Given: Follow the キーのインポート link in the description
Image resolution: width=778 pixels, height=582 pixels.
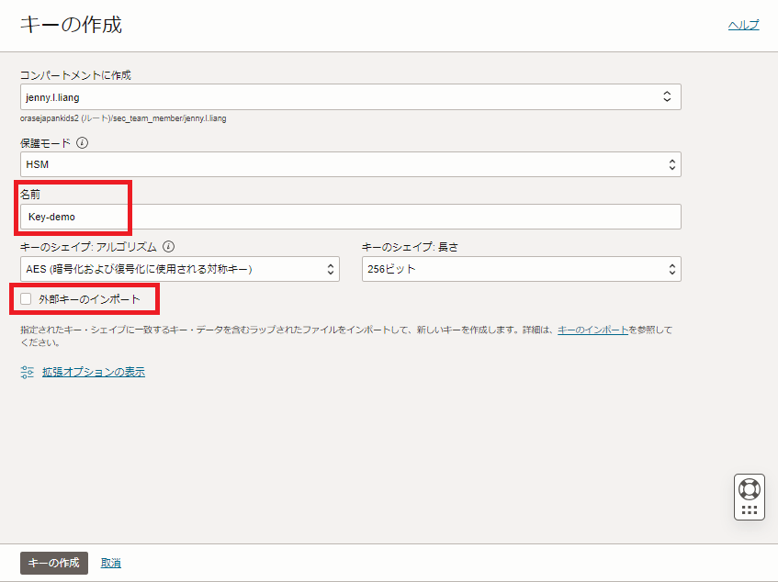Looking at the screenshot, I should tap(592, 330).
